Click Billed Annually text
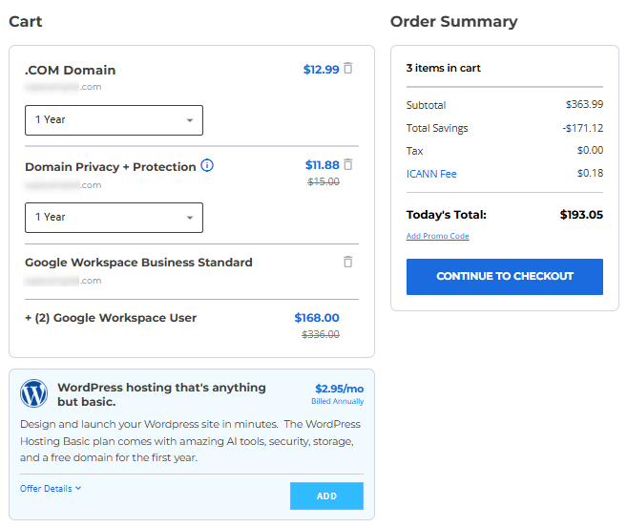The width and height of the screenshot is (627, 528). 338,401
